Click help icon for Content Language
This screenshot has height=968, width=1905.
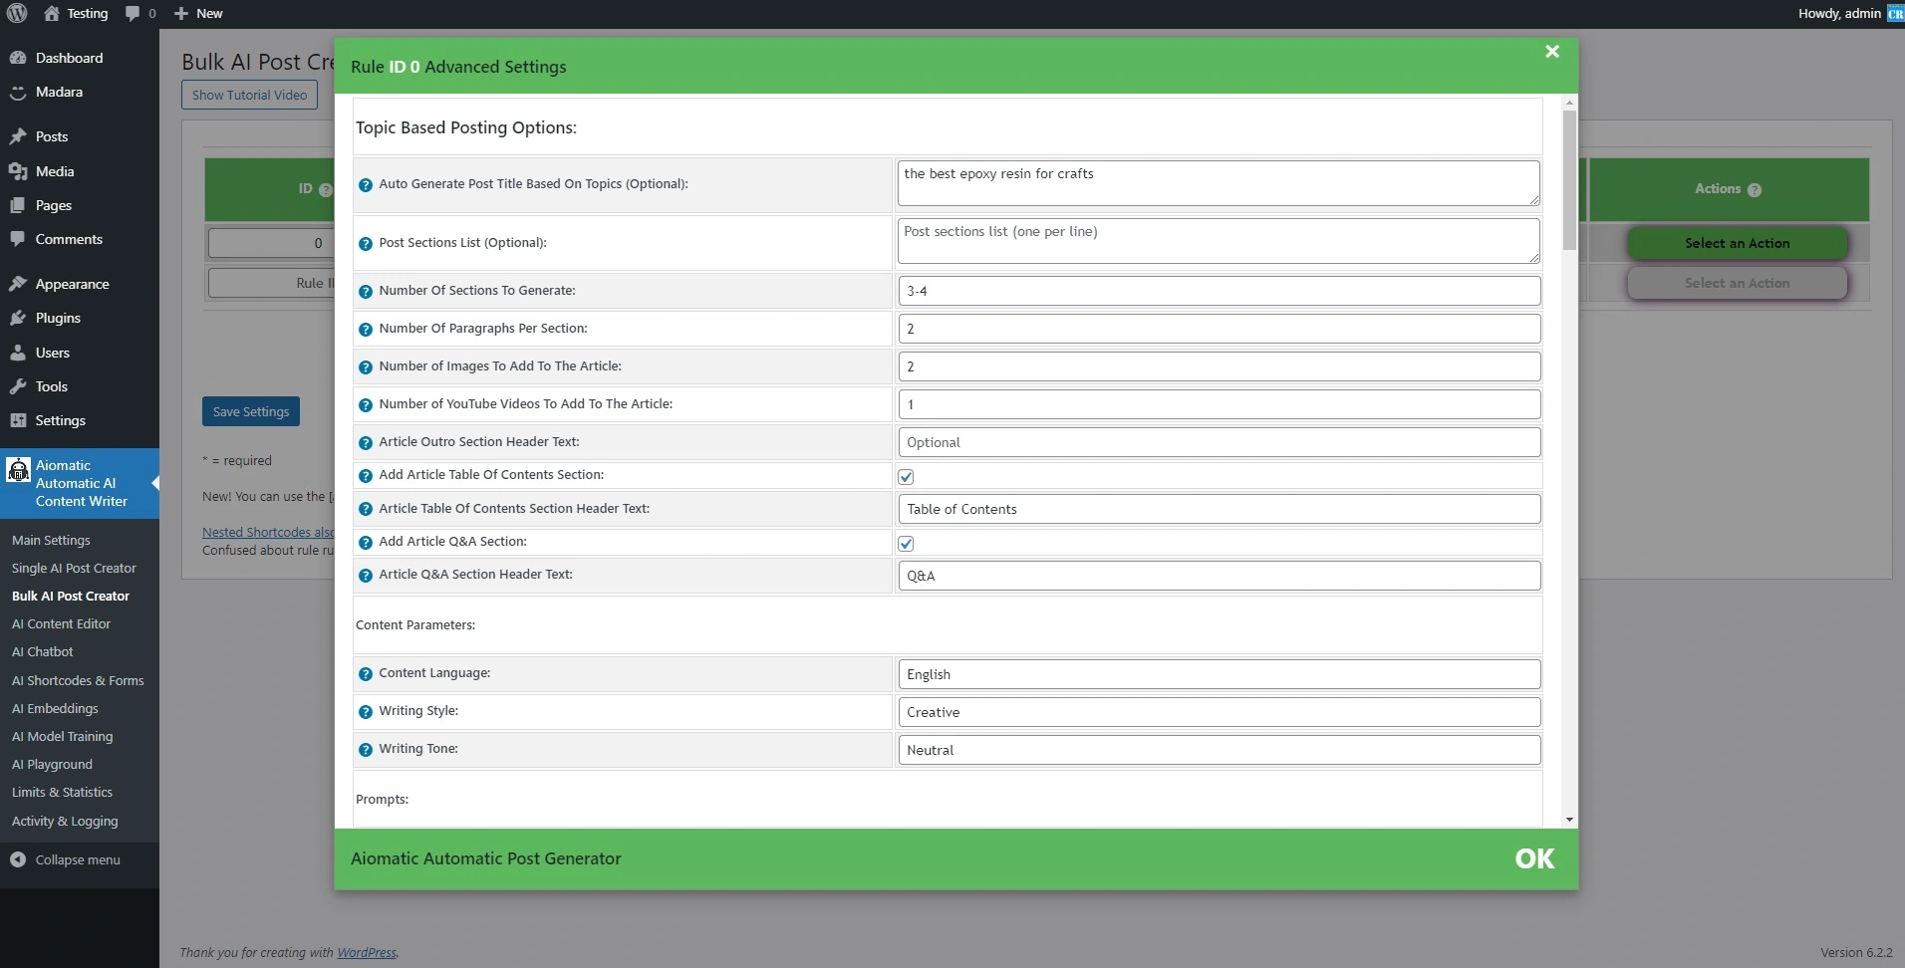coord(366,674)
